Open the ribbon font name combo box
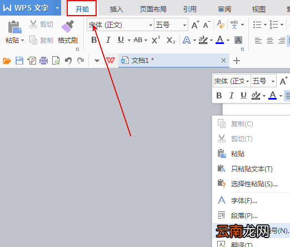 coord(121,24)
